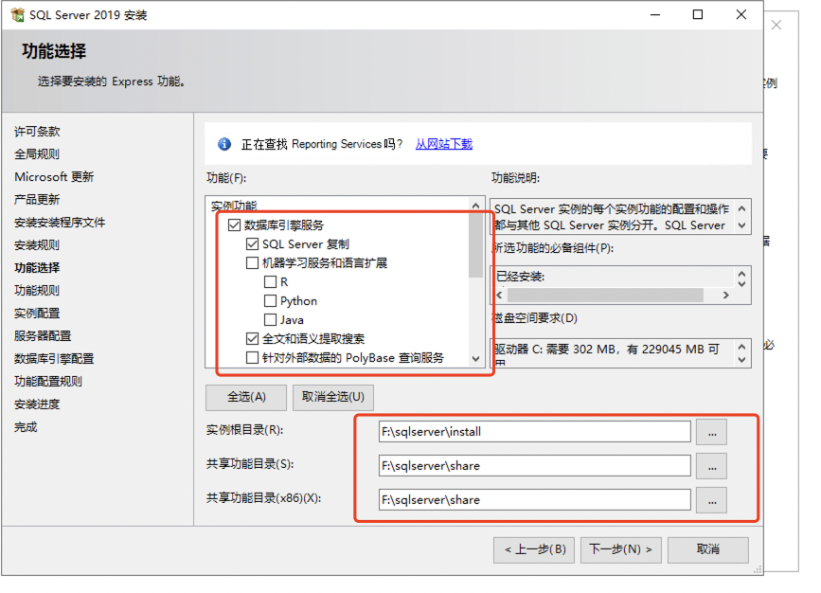Tick the PolyBase 查询服务 checkbox
This screenshot has width=821, height=593.
click(252, 358)
